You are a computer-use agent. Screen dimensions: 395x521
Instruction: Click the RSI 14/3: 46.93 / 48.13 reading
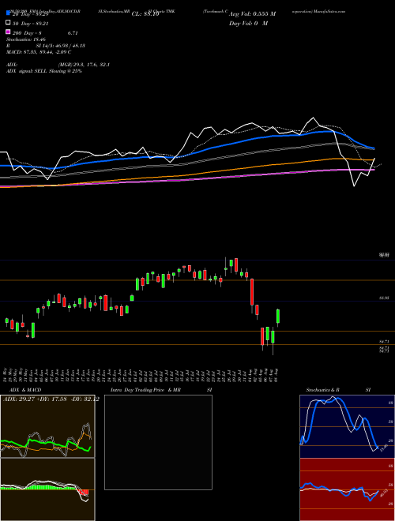[x=46, y=46]
